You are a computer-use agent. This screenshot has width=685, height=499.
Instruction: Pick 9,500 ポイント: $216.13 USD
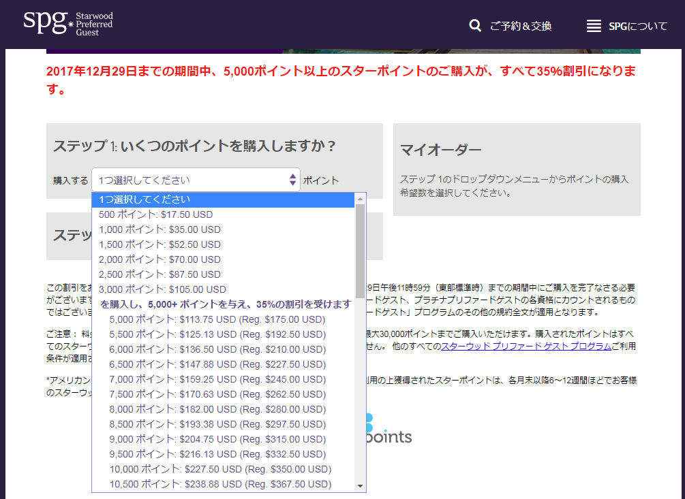(223, 454)
